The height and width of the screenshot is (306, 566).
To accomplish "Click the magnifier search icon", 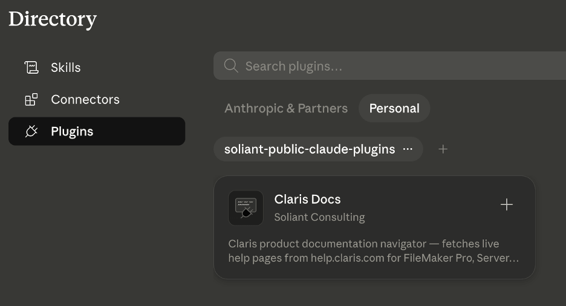I will point(231,66).
